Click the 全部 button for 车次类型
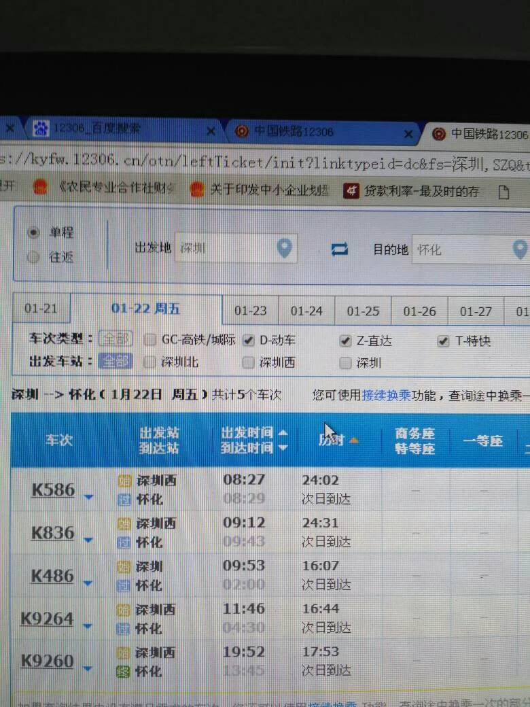 click(x=116, y=338)
